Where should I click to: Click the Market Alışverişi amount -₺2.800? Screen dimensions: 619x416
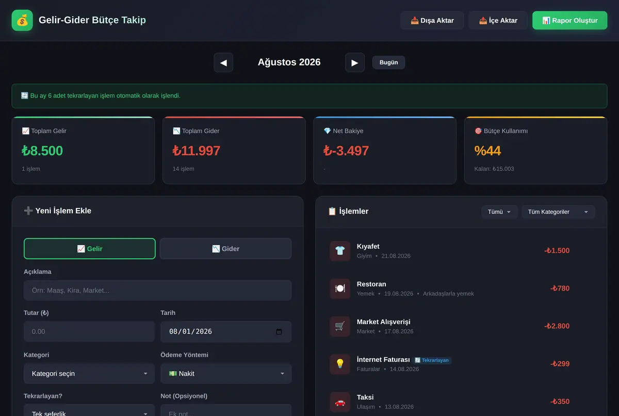(x=557, y=326)
